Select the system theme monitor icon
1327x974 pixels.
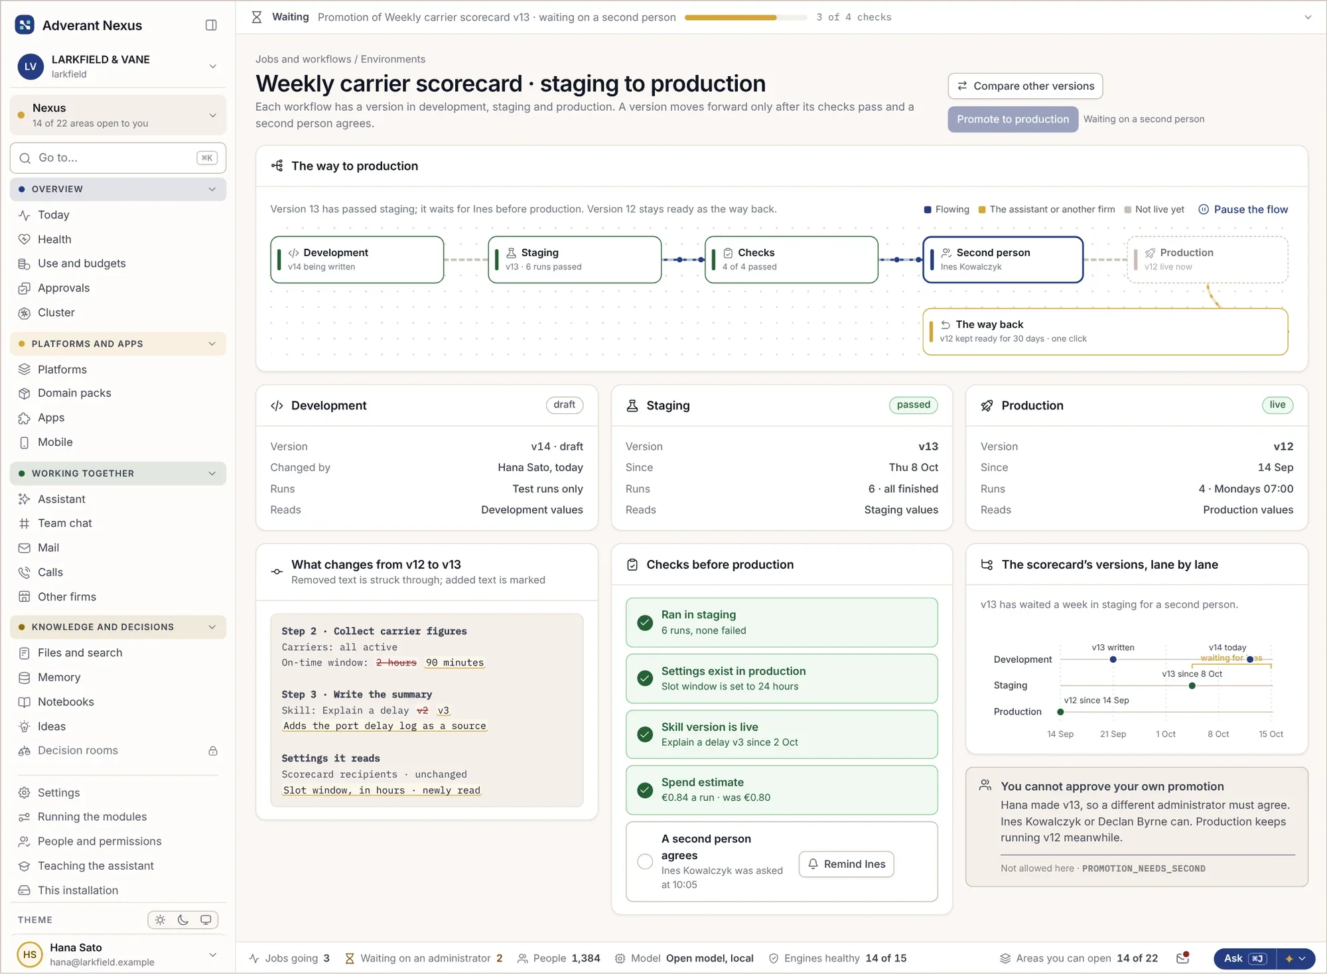click(x=206, y=920)
